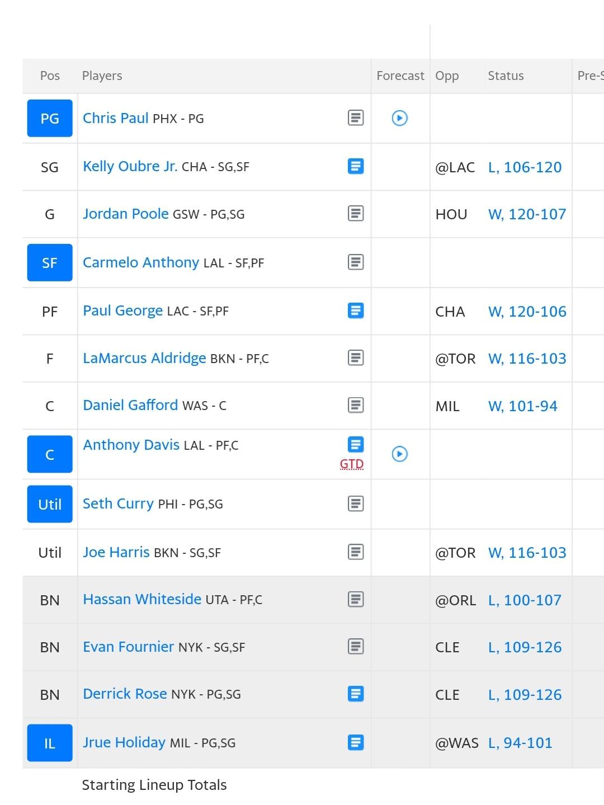
Task: Select the PG slot button for Chris Paul
Action: click(50, 118)
